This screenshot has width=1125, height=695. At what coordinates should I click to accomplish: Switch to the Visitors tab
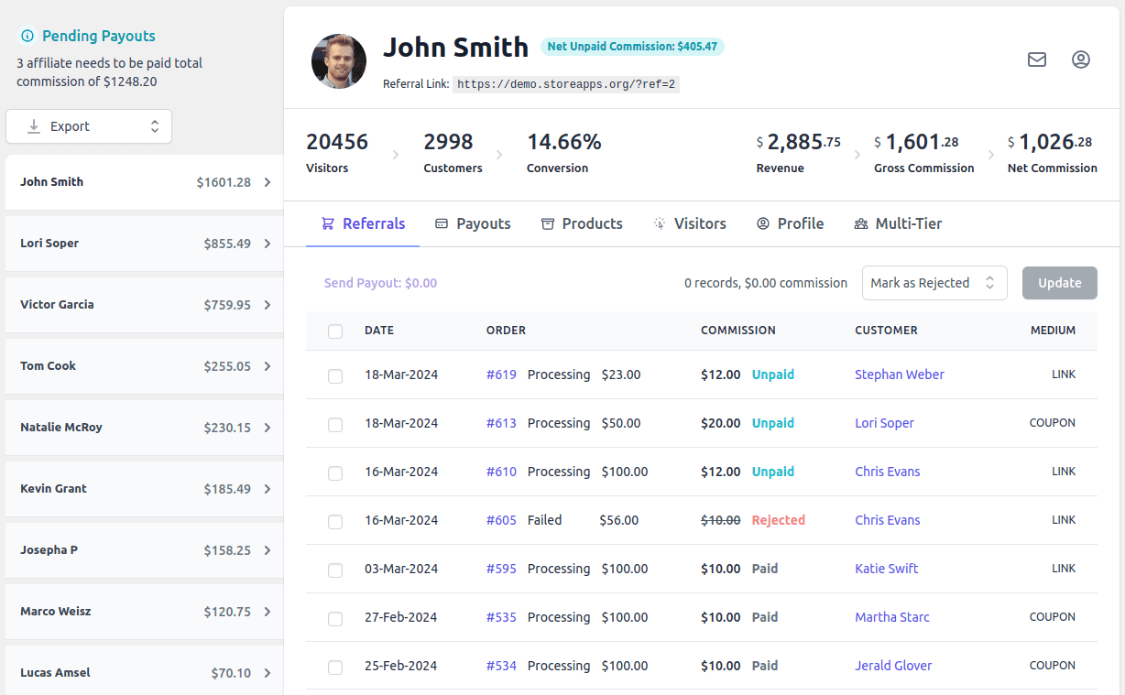pos(690,223)
